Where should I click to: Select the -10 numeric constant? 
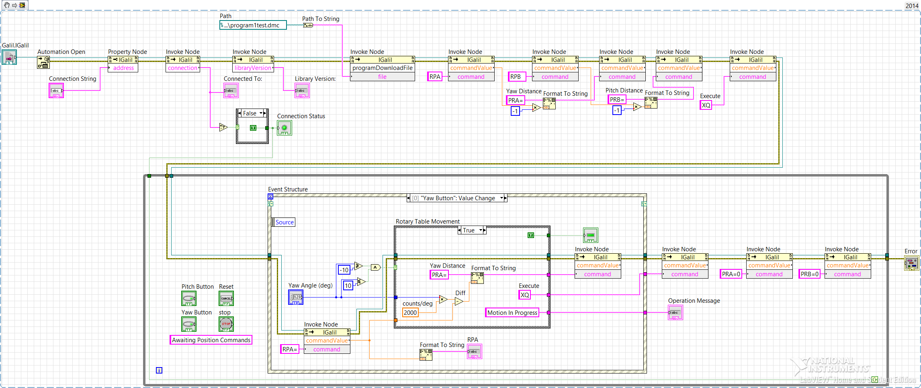point(344,270)
